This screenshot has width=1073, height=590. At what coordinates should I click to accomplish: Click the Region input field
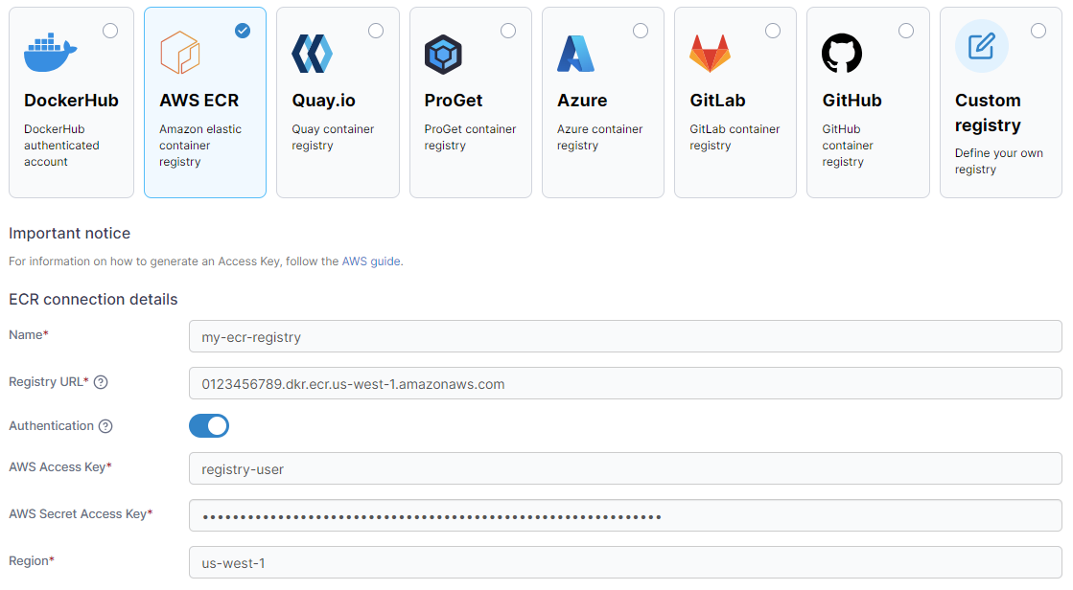(x=625, y=562)
